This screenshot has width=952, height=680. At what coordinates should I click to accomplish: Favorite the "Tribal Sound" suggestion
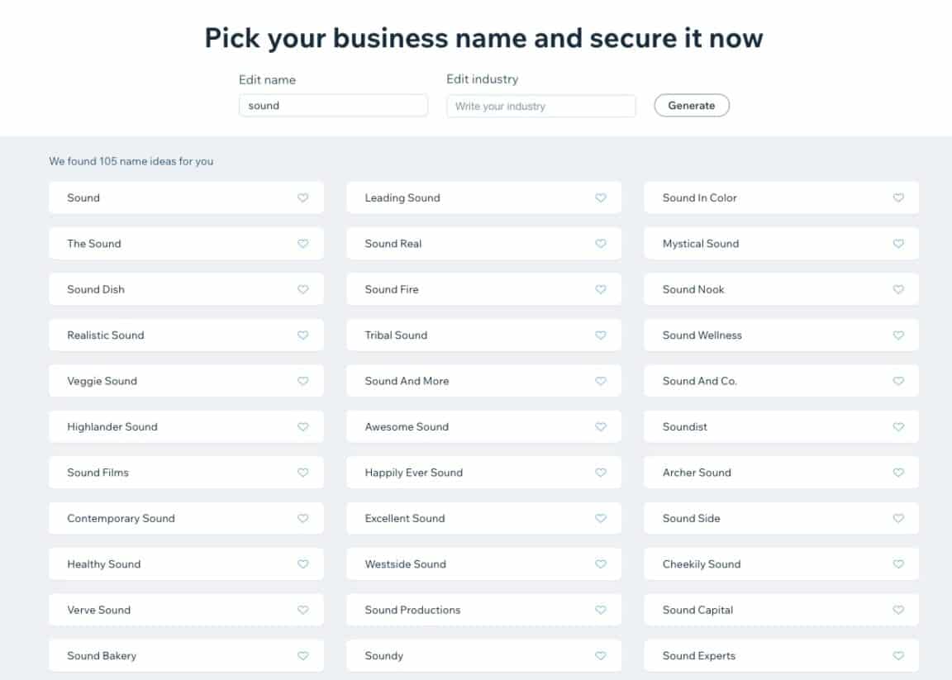click(x=601, y=335)
